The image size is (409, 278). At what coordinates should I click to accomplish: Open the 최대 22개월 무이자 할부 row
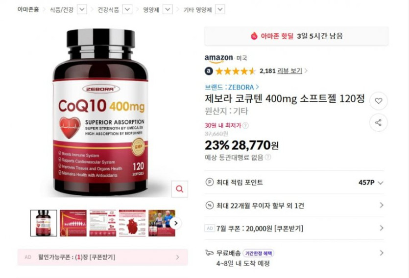tap(294, 206)
